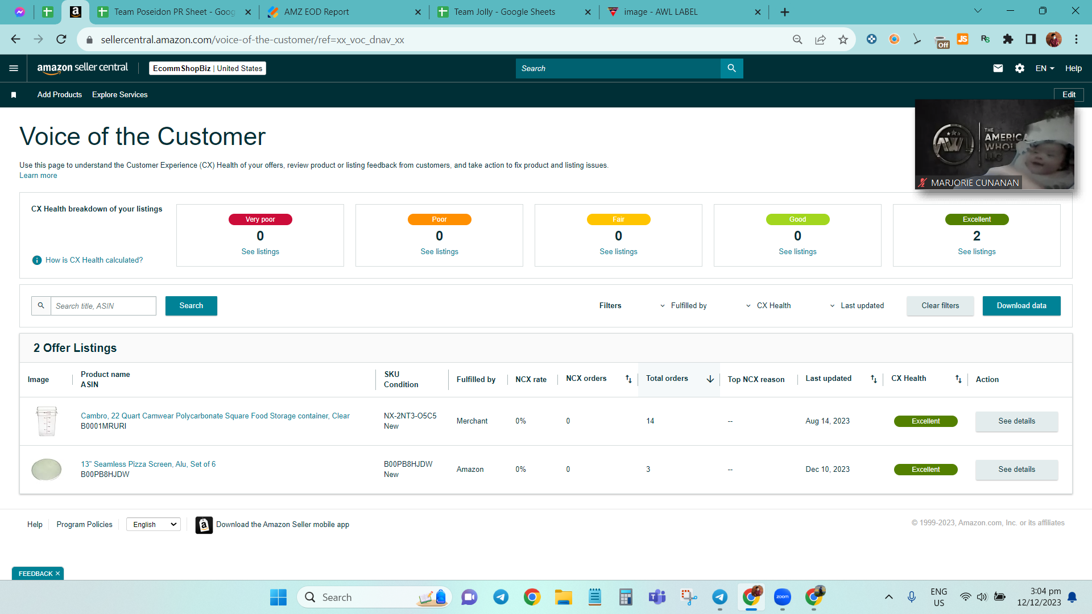Screen dimensions: 1092x614
Task: Sort by Last updated arrows
Action: [874, 379]
